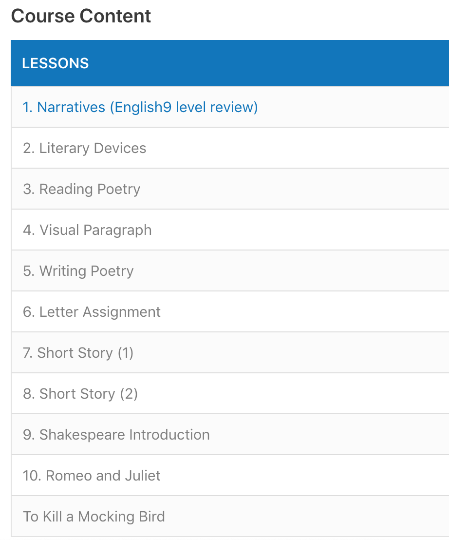Click the LESSONS header text
449x540 pixels.
pos(56,63)
